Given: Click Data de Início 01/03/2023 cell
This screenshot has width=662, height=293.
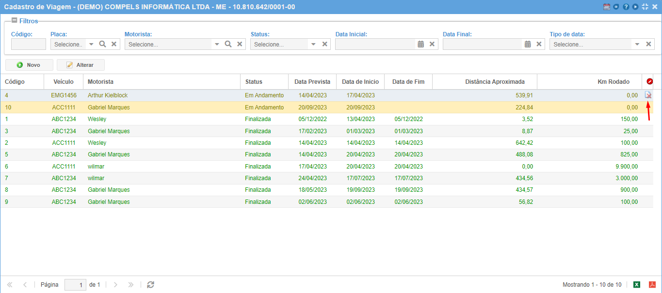Looking at the screenshot, I should tap(360, 131).
